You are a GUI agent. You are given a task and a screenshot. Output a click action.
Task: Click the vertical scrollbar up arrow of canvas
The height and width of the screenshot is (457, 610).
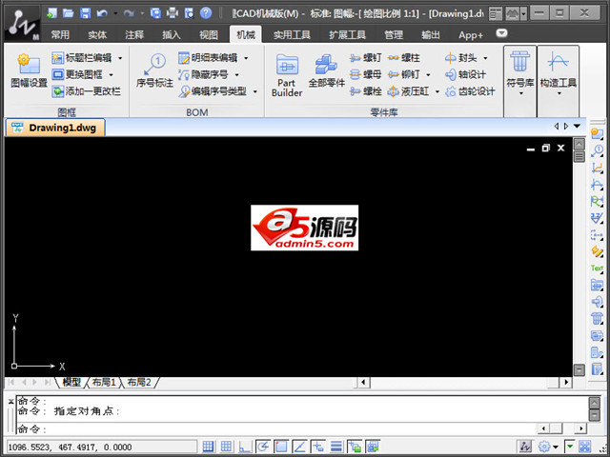(579, 144)
